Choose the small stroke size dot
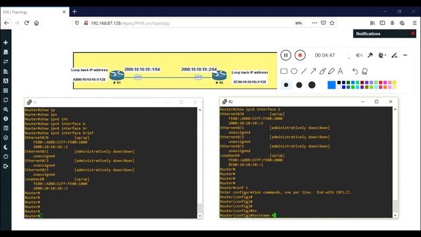The width and height of the screenshot is (421, 237). [286, 85]
